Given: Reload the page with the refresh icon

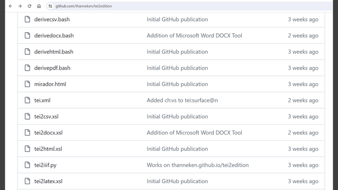Looking at the screenshot, I should pos(30,6).
